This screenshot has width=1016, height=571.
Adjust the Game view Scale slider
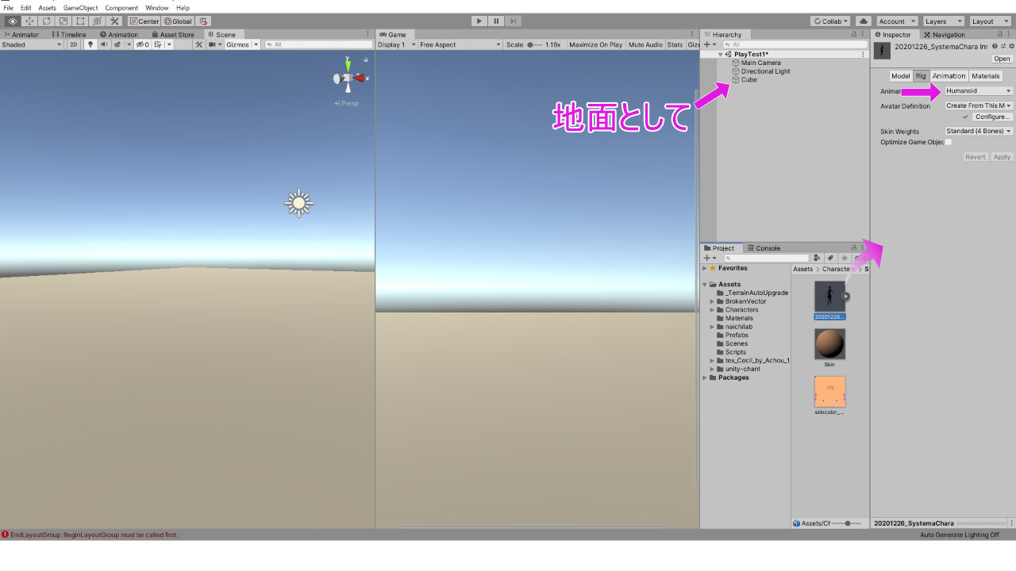click(534, 44)
